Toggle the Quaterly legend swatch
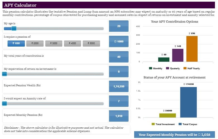Screen dimensions: 218x139 coord(168,68)
